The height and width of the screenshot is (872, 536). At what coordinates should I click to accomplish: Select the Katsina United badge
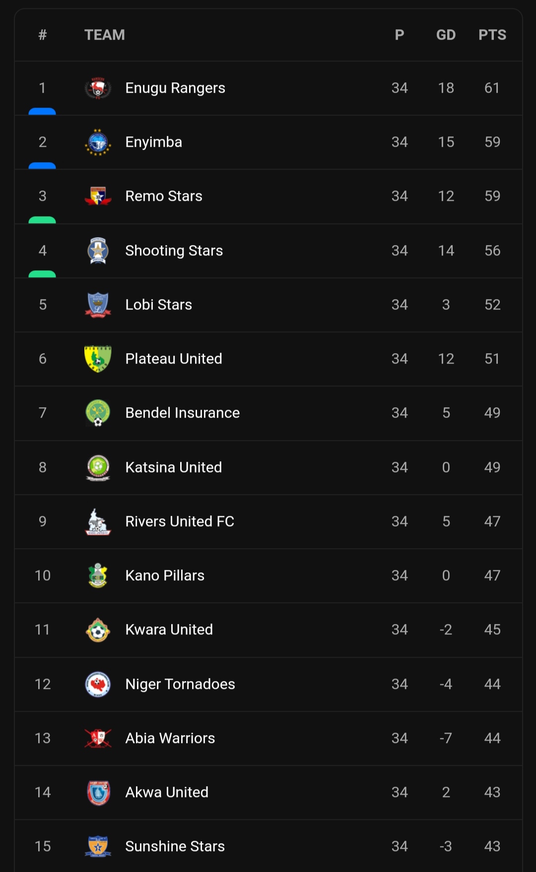point(98,467)
